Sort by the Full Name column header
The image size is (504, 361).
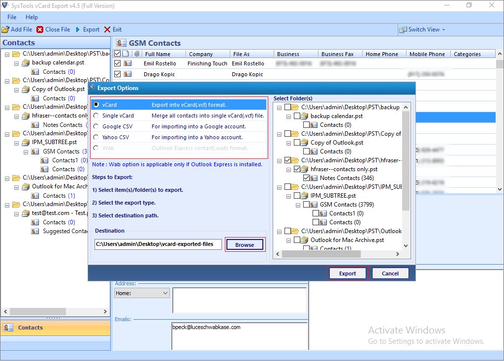163,54
